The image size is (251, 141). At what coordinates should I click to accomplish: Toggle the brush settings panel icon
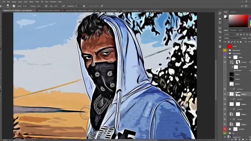[x=14, y=6]
